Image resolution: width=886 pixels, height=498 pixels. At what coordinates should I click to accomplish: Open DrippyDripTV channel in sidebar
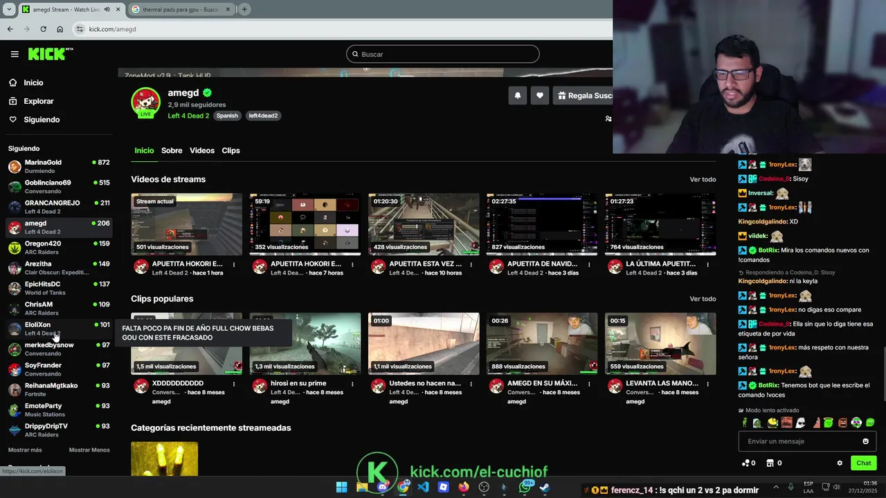click(x=59, y=430)
